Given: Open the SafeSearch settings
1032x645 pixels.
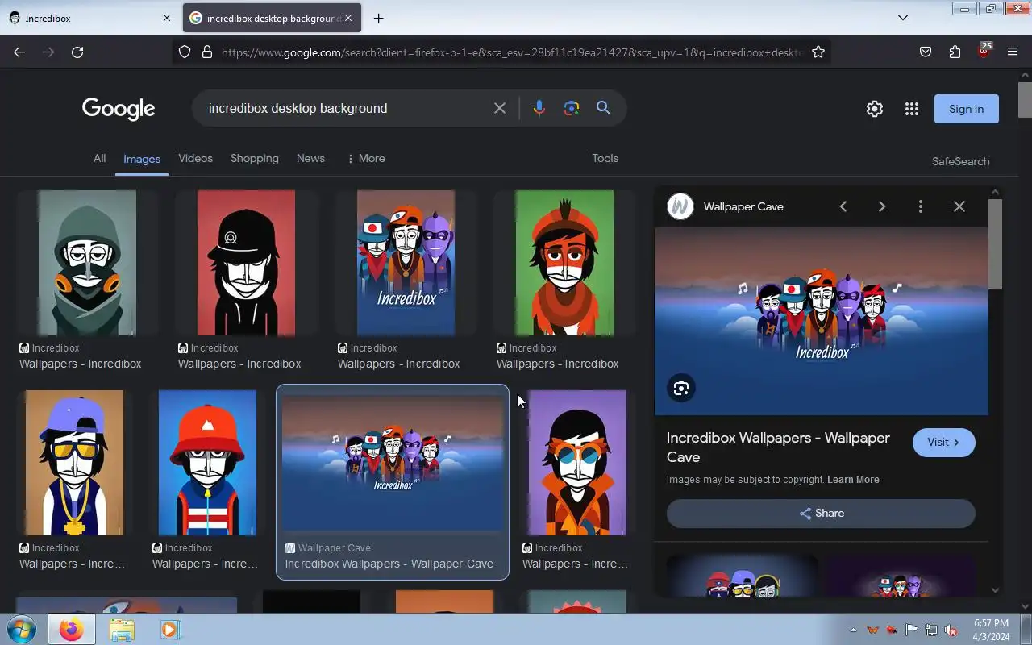Looking at the screenshot, I should pos(960,161).
